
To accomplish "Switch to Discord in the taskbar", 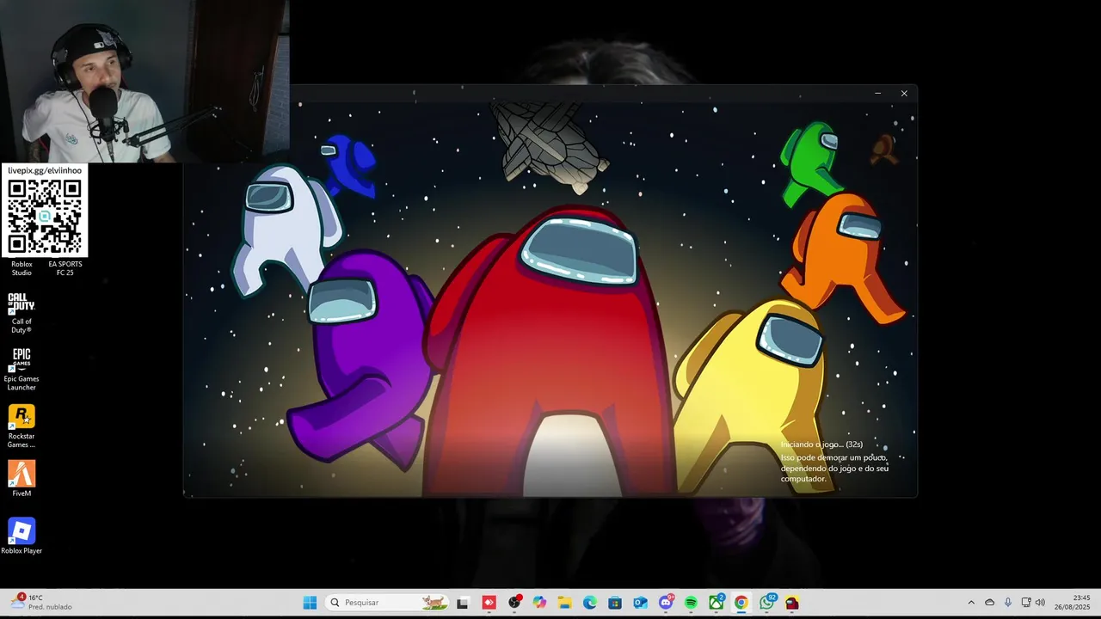I will click(666, 603).
